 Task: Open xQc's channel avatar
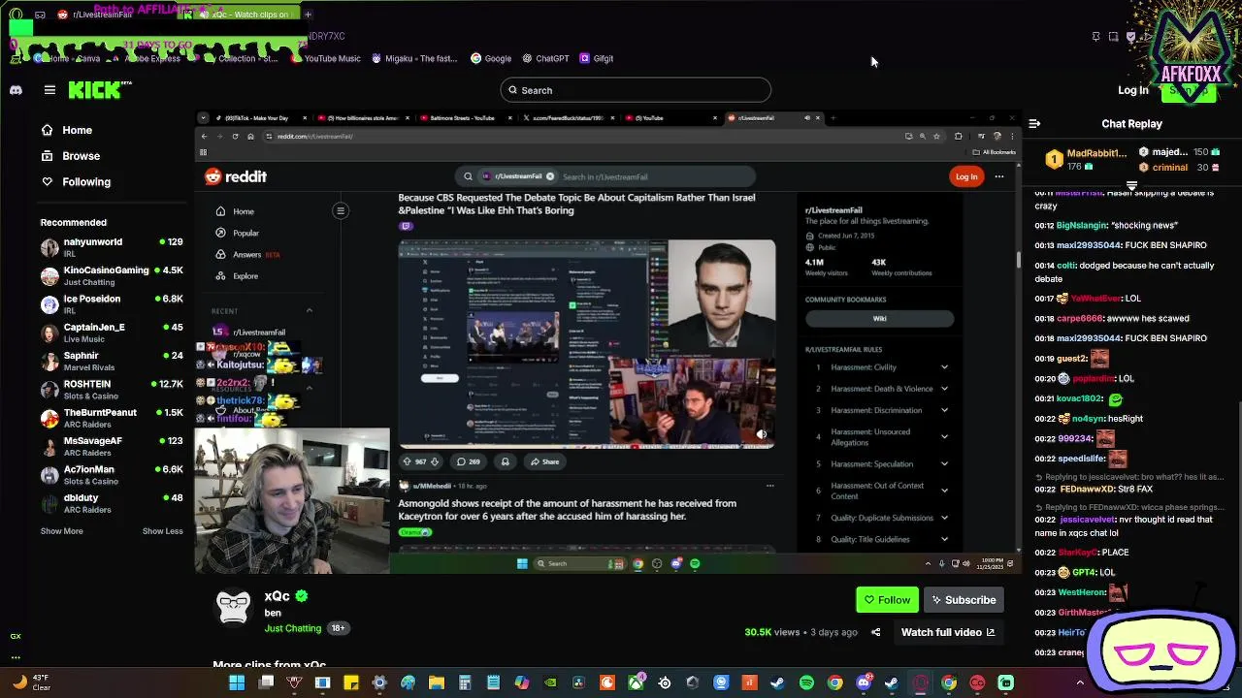pyautogui.click(x=233, y=608)
